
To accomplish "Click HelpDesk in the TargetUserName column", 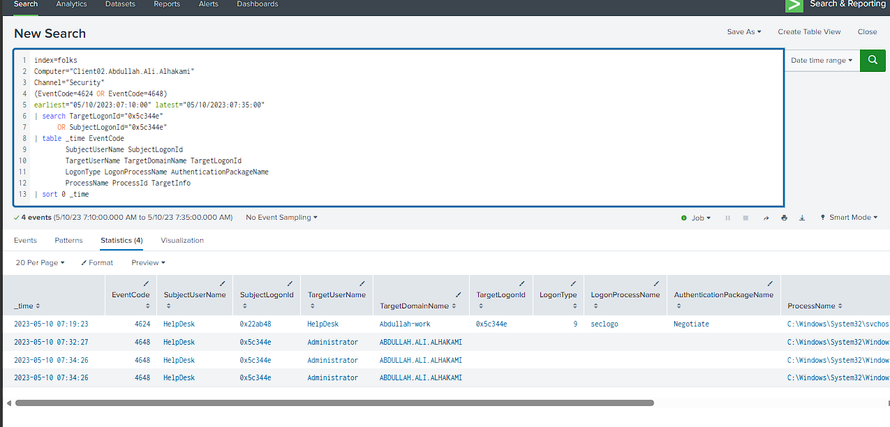I will pos(322,324).
